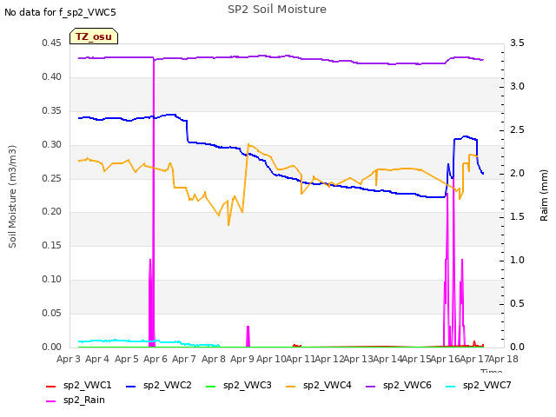The height and width of the screenshot is (417, 556).
Task: Click the 'No data for f_sp2_VWC5' message
Action: click(60, 12)
